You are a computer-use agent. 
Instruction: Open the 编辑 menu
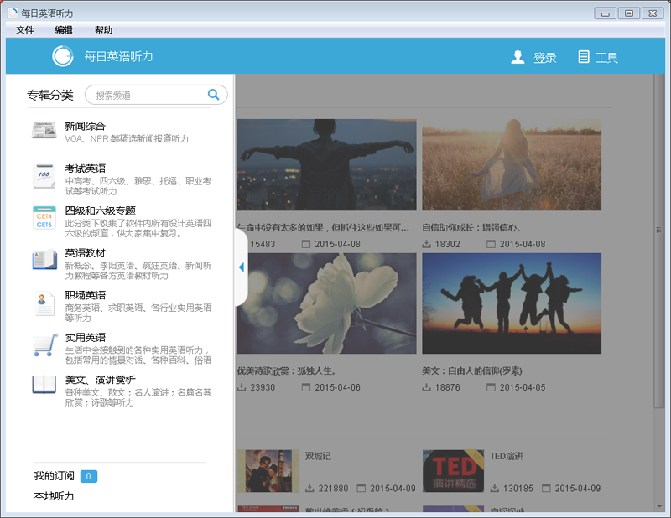(64, 30)
